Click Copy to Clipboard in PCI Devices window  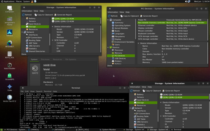click(130, 16)
